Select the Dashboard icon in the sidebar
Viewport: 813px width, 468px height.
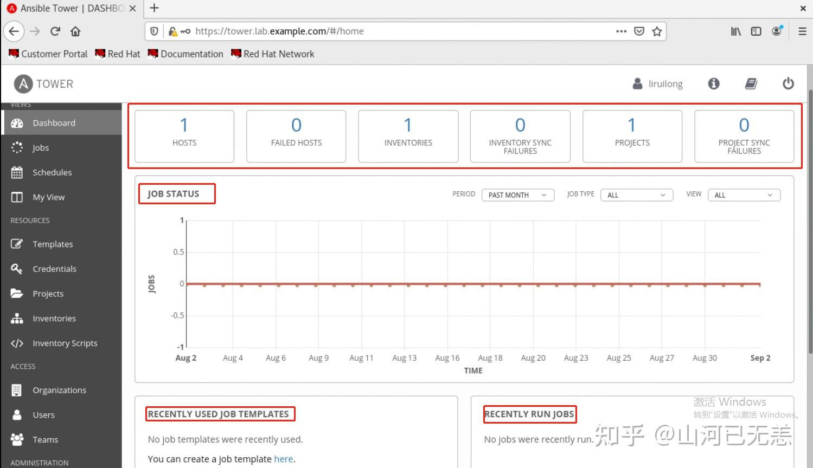coord(17,122)
